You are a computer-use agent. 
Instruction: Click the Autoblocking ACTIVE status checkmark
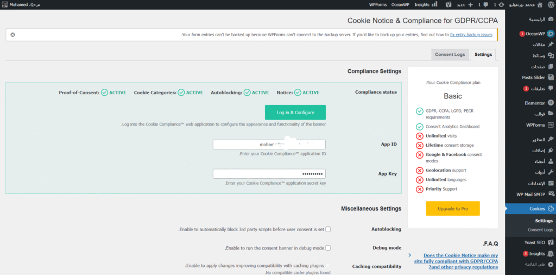coord(247,93)
